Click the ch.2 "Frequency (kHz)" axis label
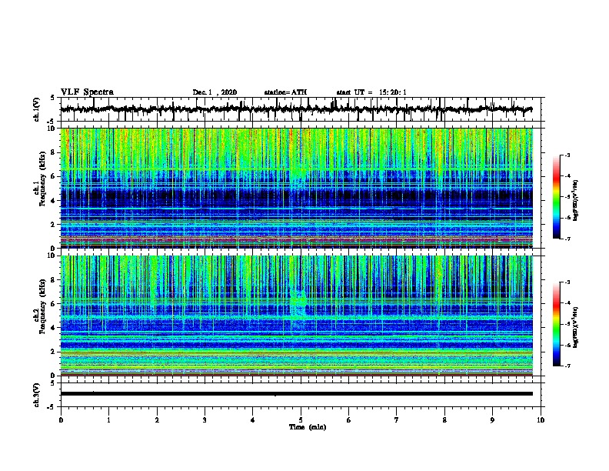609x471 pixels. [42, 306]
